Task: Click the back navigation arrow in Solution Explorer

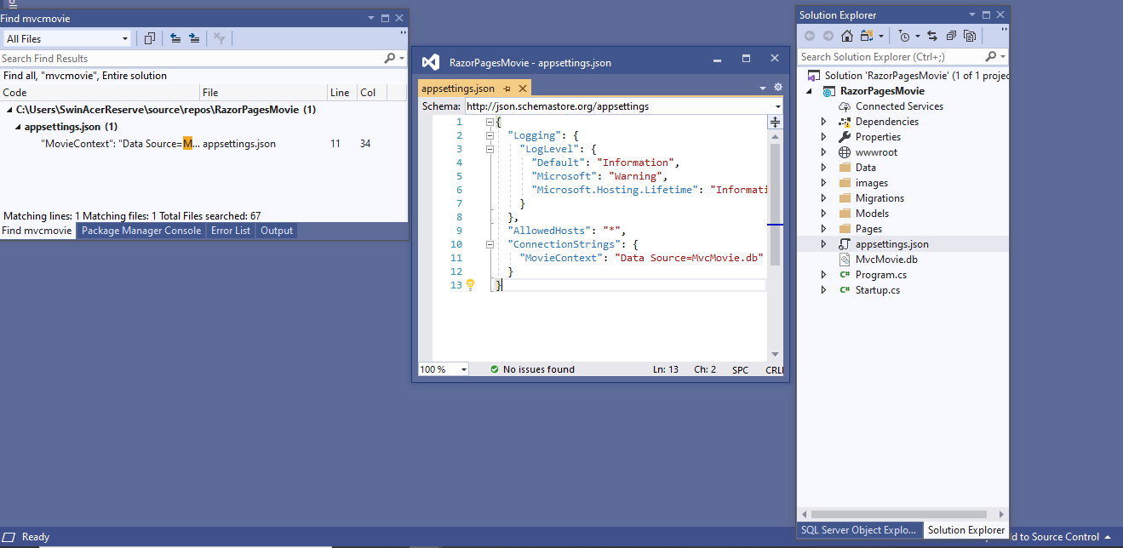Action: click(810, 35)
